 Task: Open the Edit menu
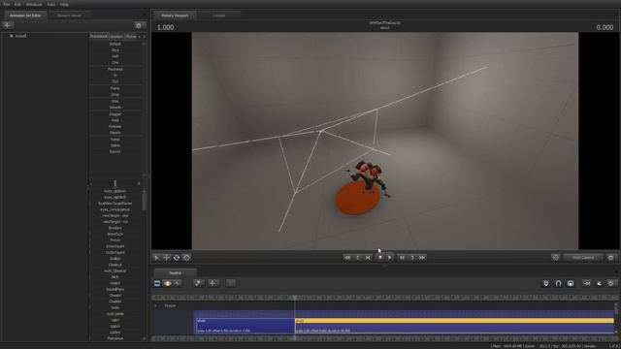pos(17,4)
